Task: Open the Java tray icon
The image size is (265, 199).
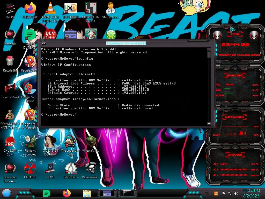Action: [x=216, y=193]
